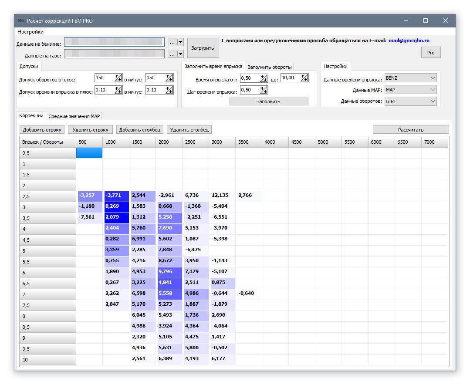Image resolution: width=470 pixels, height=385 pixels.
Task: Click the 'Впрыск / Обороты' corner header
Action: point(47,142)
